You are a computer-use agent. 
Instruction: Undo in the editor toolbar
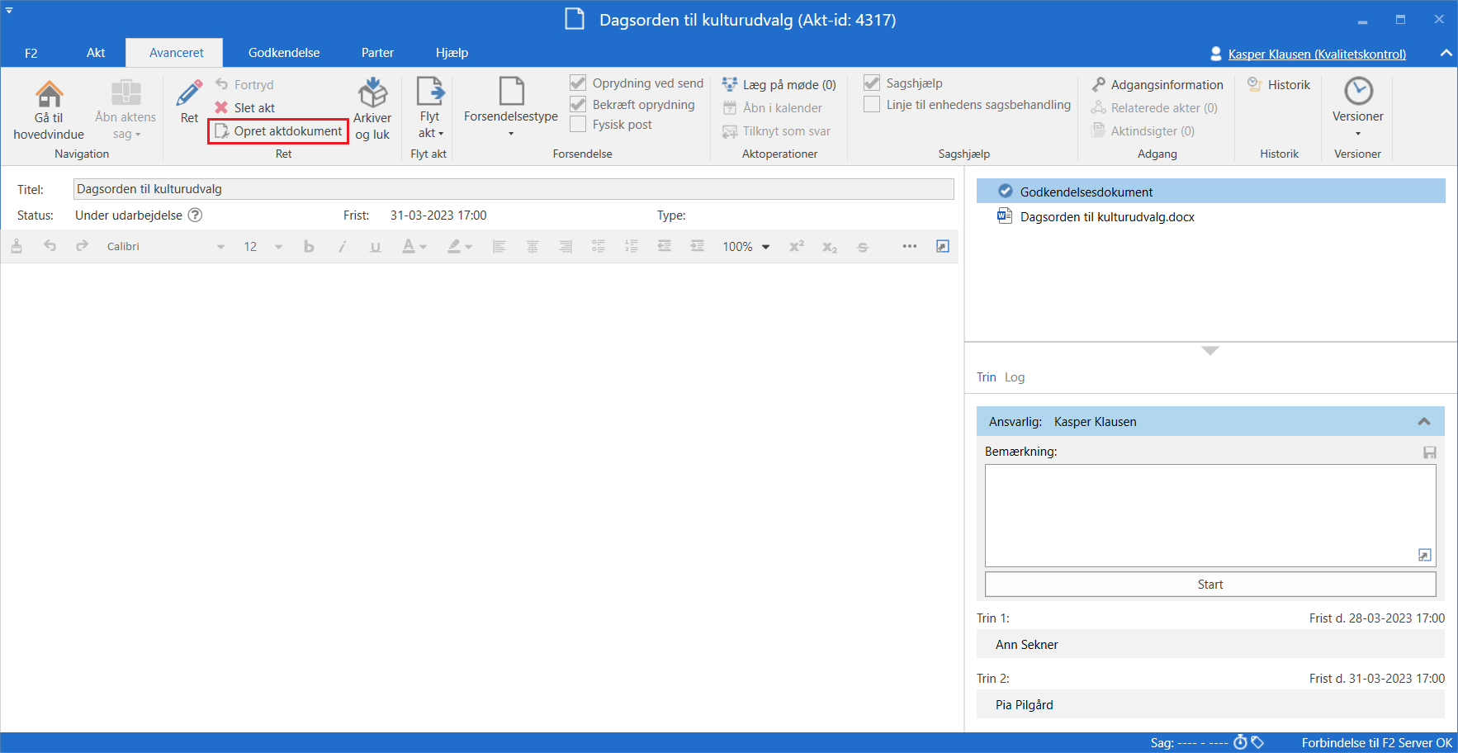pos(50,246)
